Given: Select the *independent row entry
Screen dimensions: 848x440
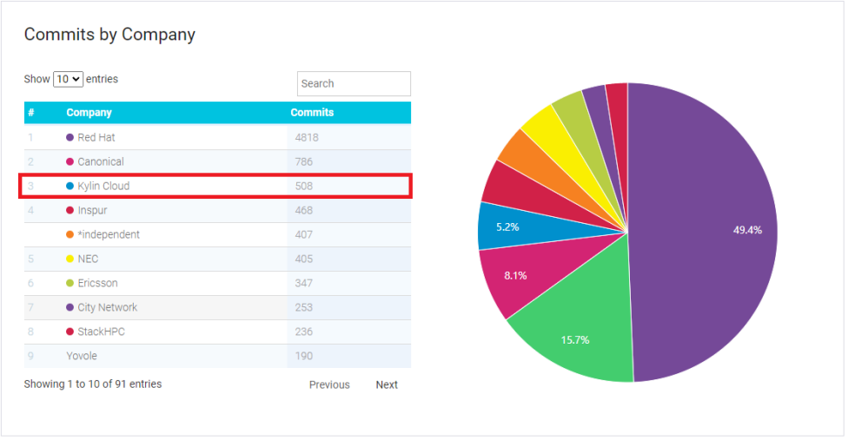Looking at the screenshot, I should (x=108, y=234).
